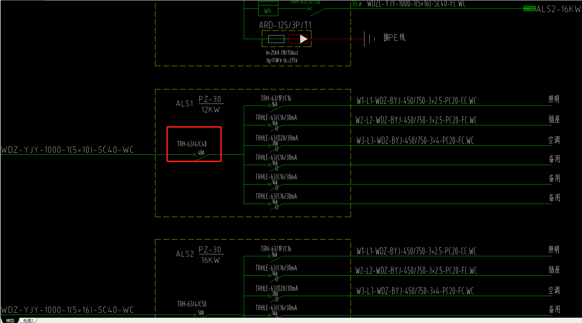Select the W1-L1 circuit text in ALS2
This screenshot has height=323, width=582.
(x=416, y=251)
